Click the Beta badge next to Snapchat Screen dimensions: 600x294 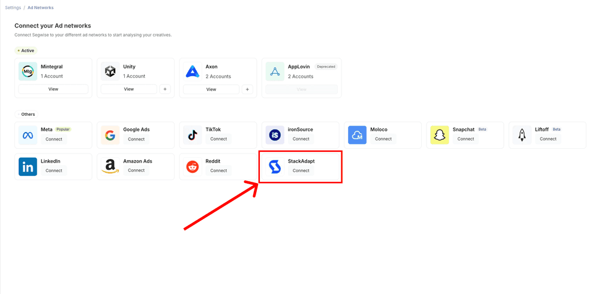[x=482, y=130]
